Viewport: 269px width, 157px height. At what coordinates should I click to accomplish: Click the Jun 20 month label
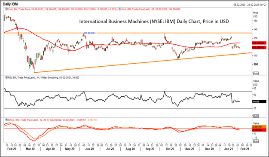[x=89, y=149]
